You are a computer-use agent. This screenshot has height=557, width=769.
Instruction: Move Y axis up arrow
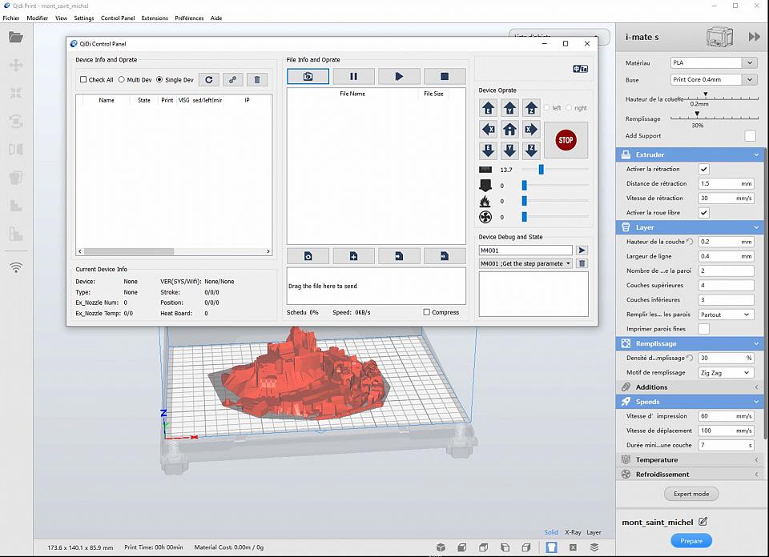pyautogui.click(x=510, y=108)
